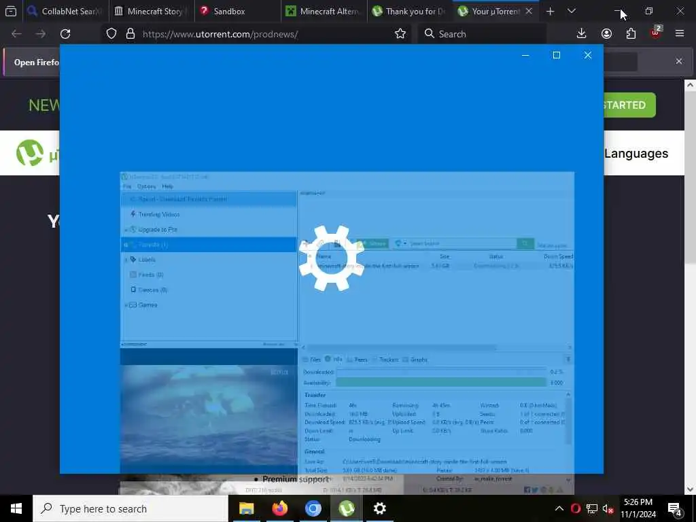Image resolution: width=696 pixels, height=522 pixels.
Task: Open the network status tray icon
Action: point(592,508)
